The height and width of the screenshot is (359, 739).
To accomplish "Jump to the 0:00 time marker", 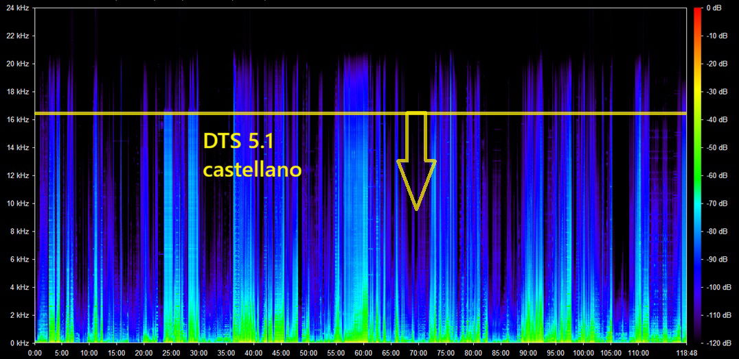I will point(34,352).
